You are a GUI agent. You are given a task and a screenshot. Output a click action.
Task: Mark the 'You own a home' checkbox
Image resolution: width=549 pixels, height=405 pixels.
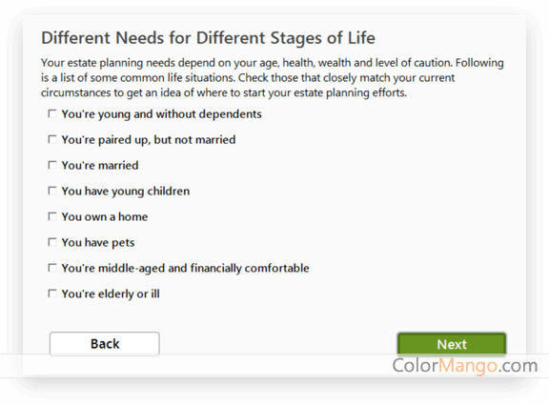52,216
